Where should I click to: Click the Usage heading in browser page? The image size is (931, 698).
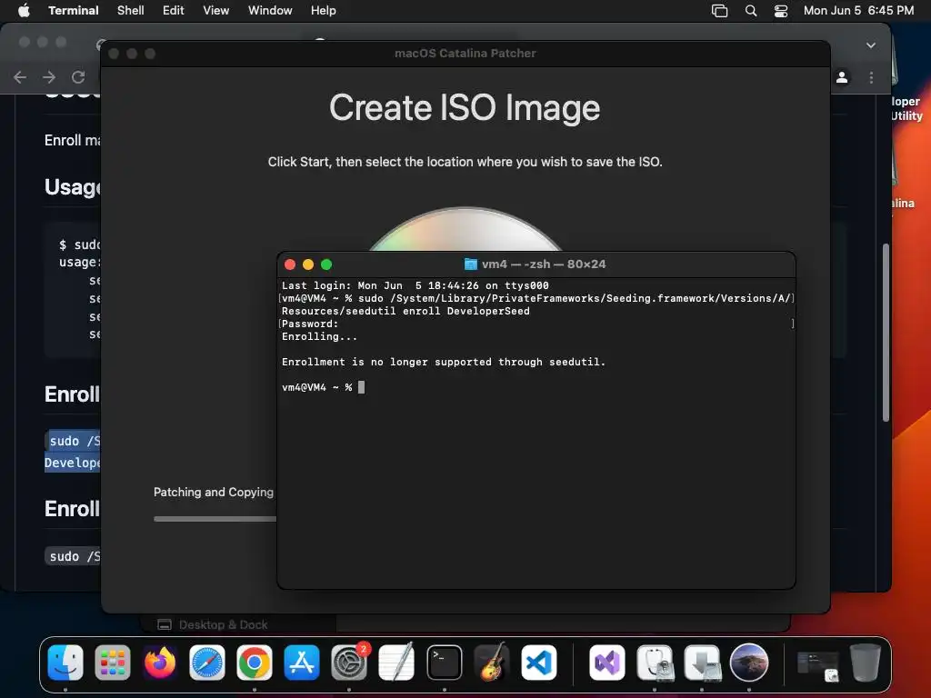(x=73, y=187)
